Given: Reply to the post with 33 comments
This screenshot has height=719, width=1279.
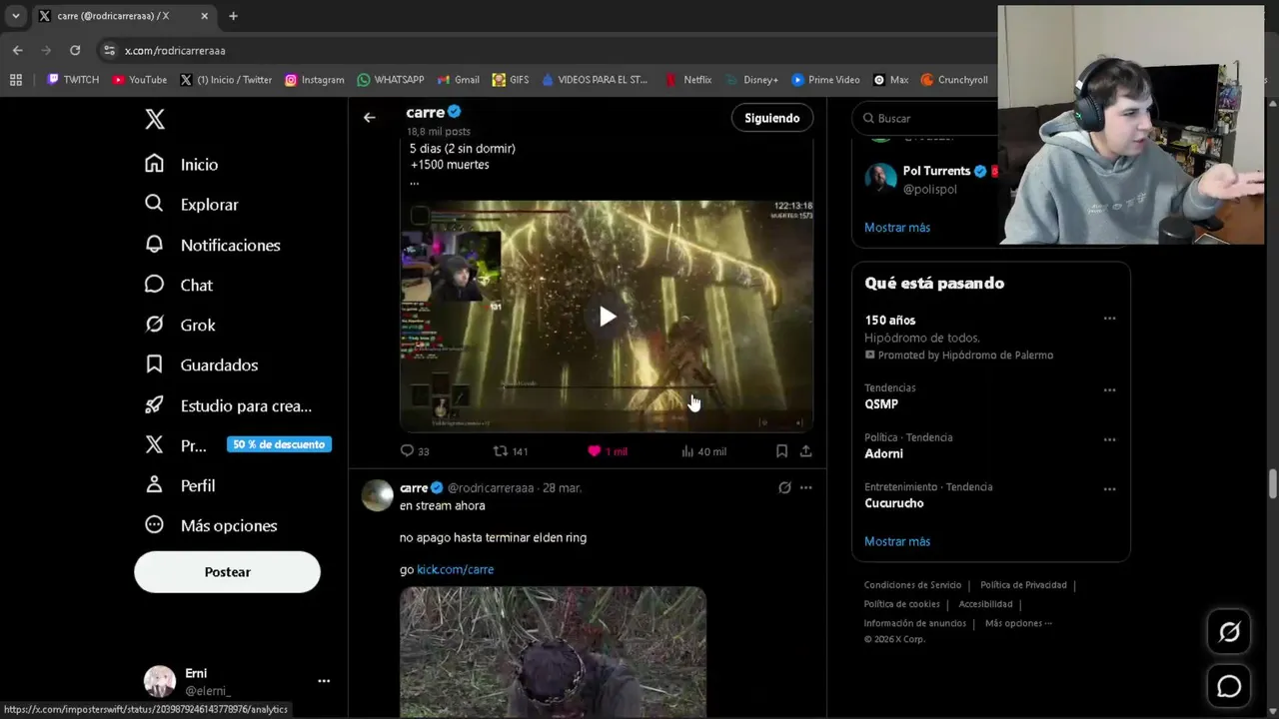Looking at the screenshot, I should coord(415,451).
